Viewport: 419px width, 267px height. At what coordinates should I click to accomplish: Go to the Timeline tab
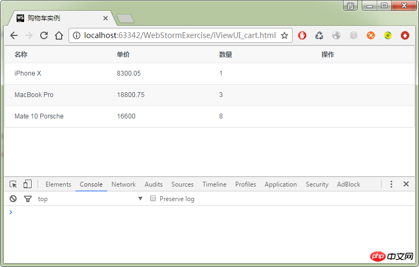pyautogui.click(x=214, y=184)
